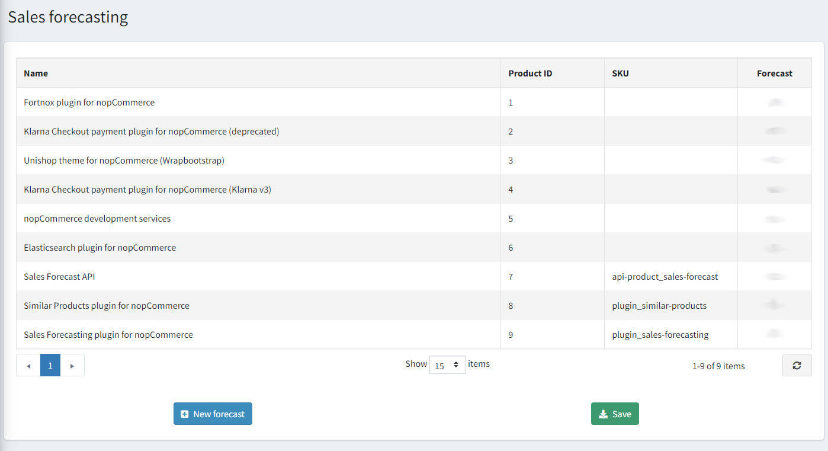Image resolution: width=828 pixels, height=451 pixels.
Task: Click Product ID 4 cell
Action: (x=553, y=190)
